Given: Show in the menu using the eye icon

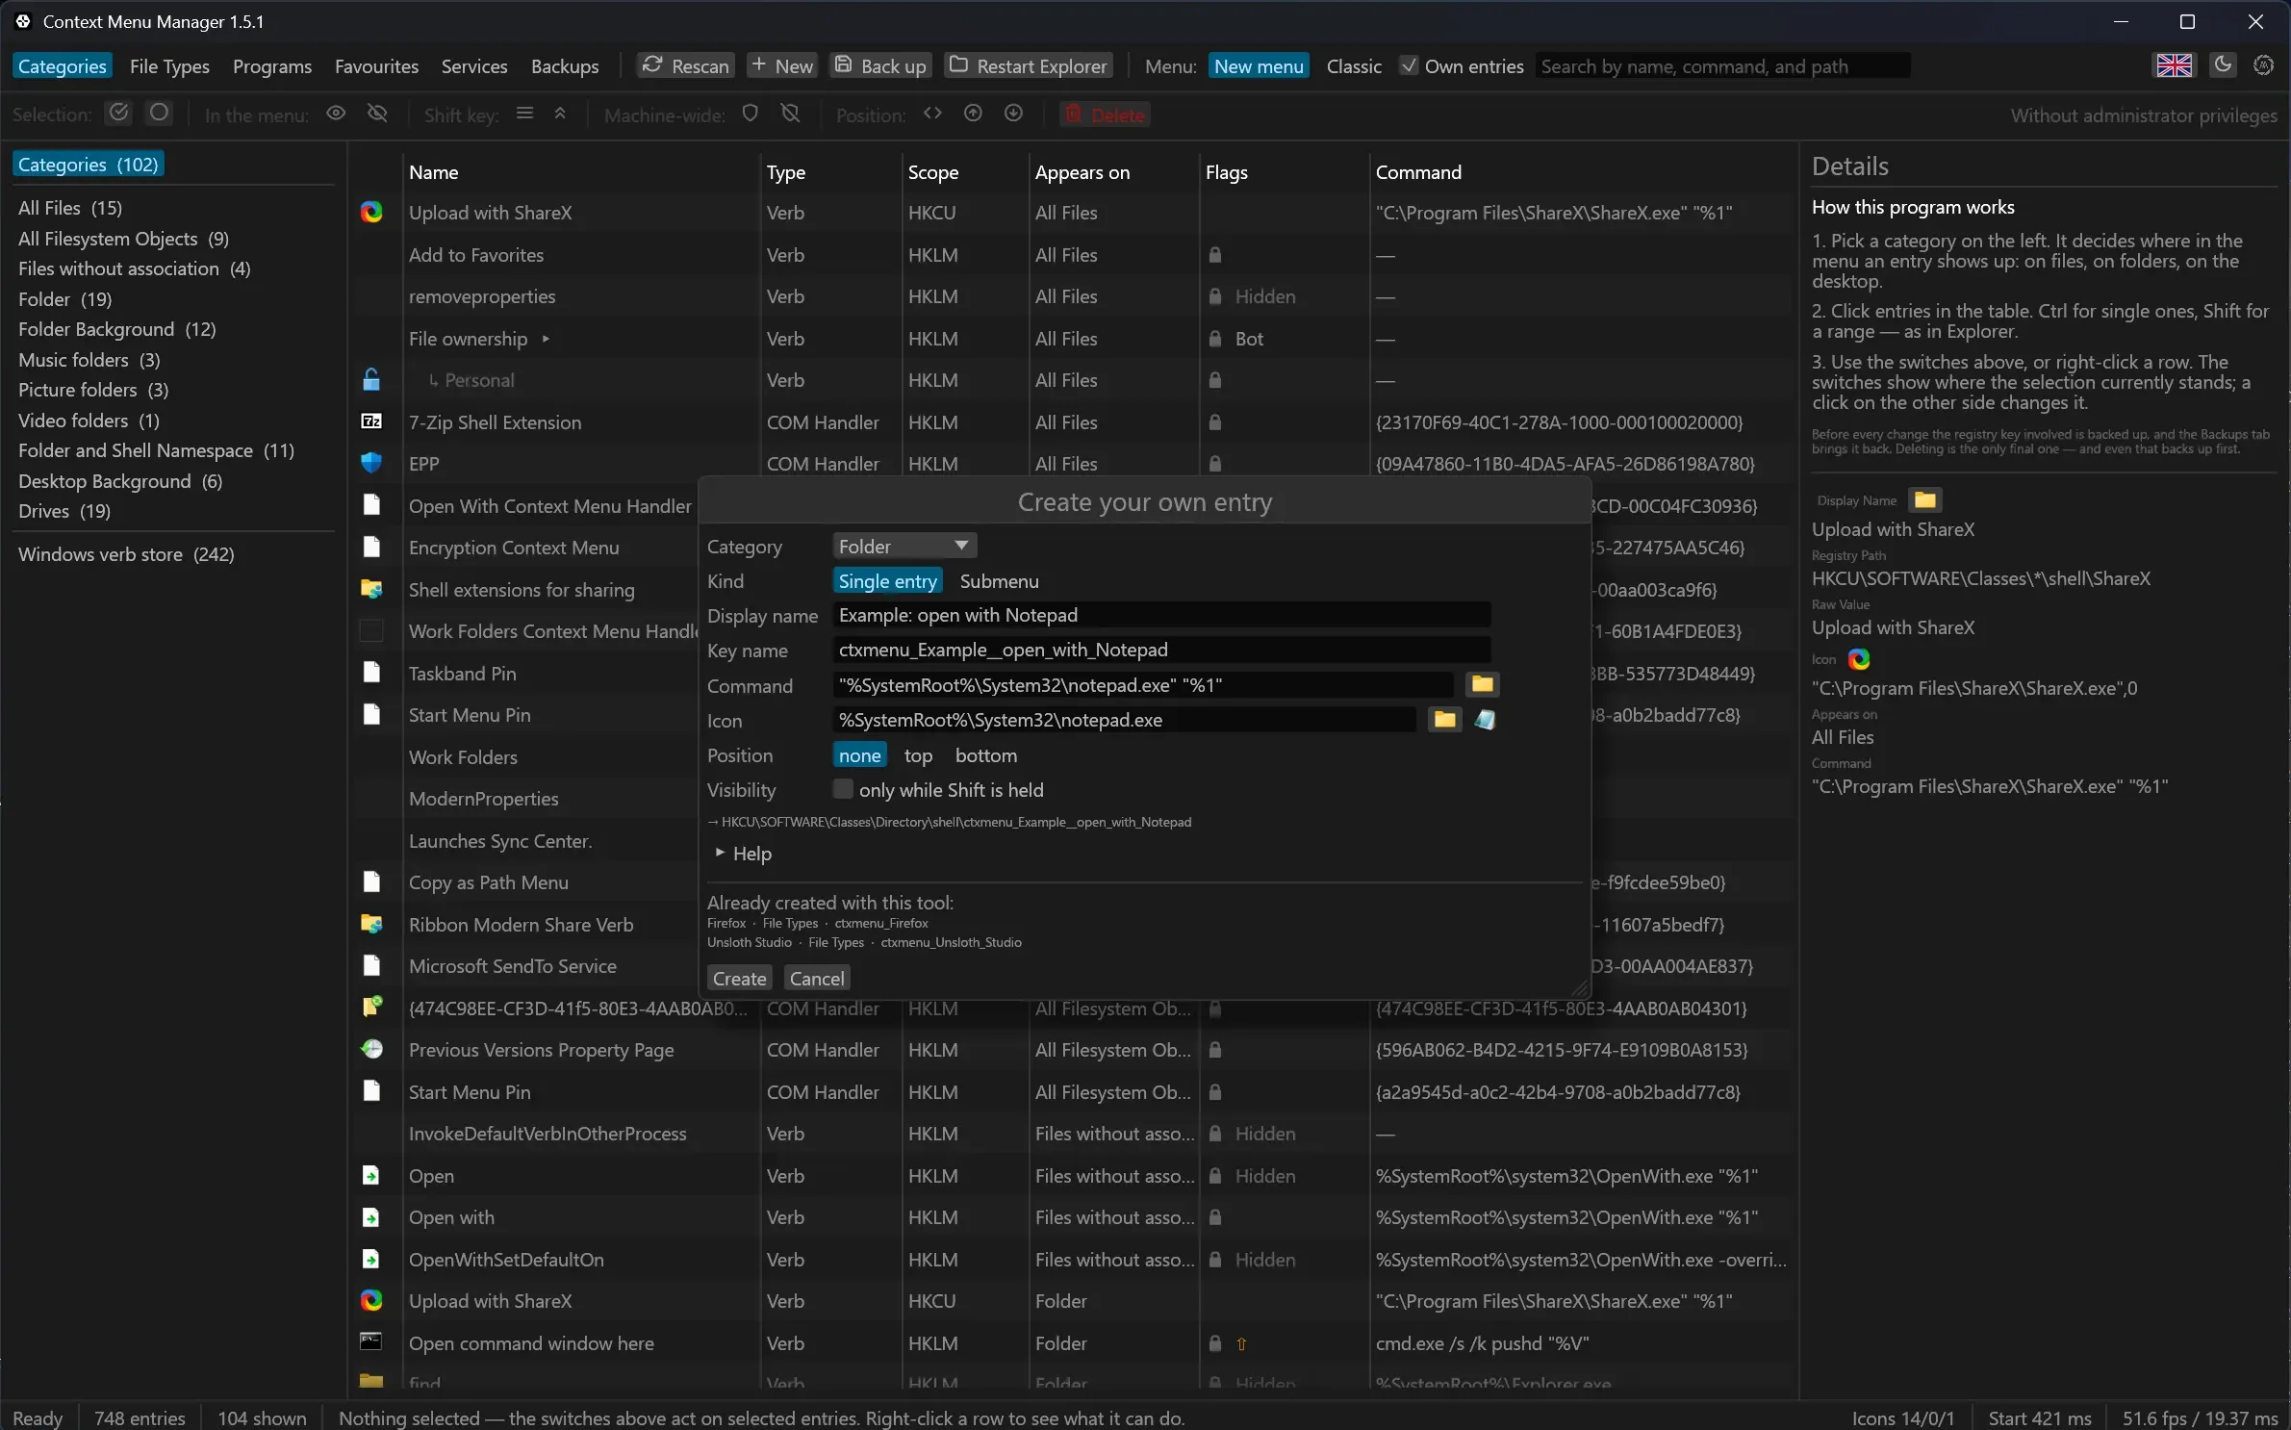Looking at the screenshot, I should pyautogui.click(x=336, y=114).
